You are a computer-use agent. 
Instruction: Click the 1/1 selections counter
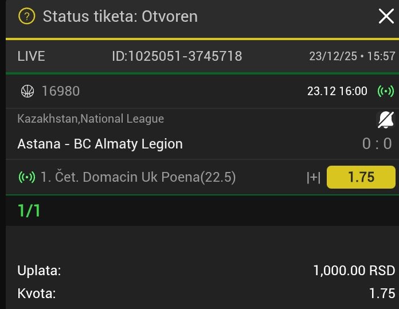[x=29, y=210]
